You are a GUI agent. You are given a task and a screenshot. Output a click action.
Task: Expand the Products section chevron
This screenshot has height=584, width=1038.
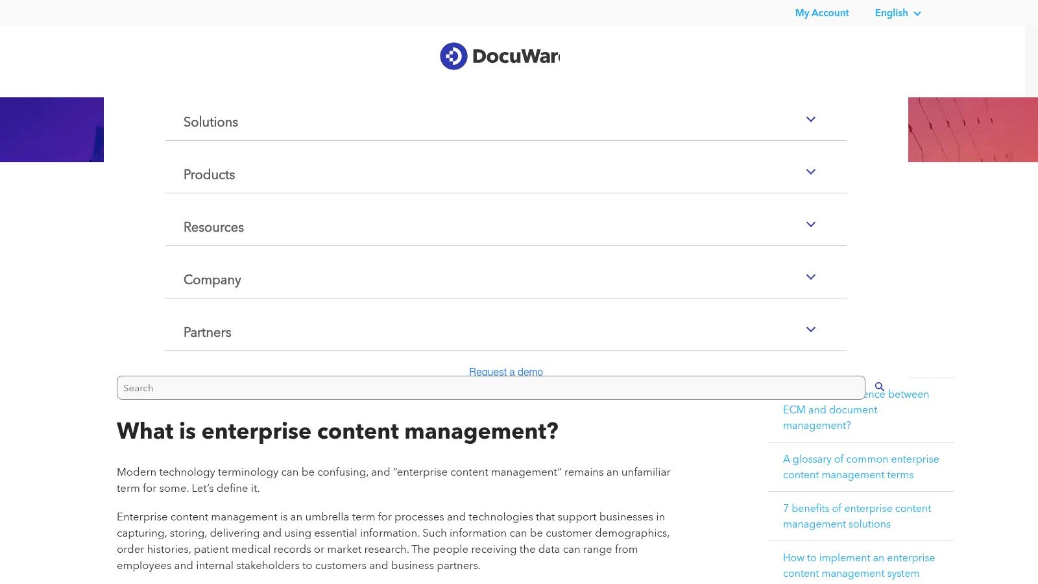pyautogui.click(x=810, y=172)
